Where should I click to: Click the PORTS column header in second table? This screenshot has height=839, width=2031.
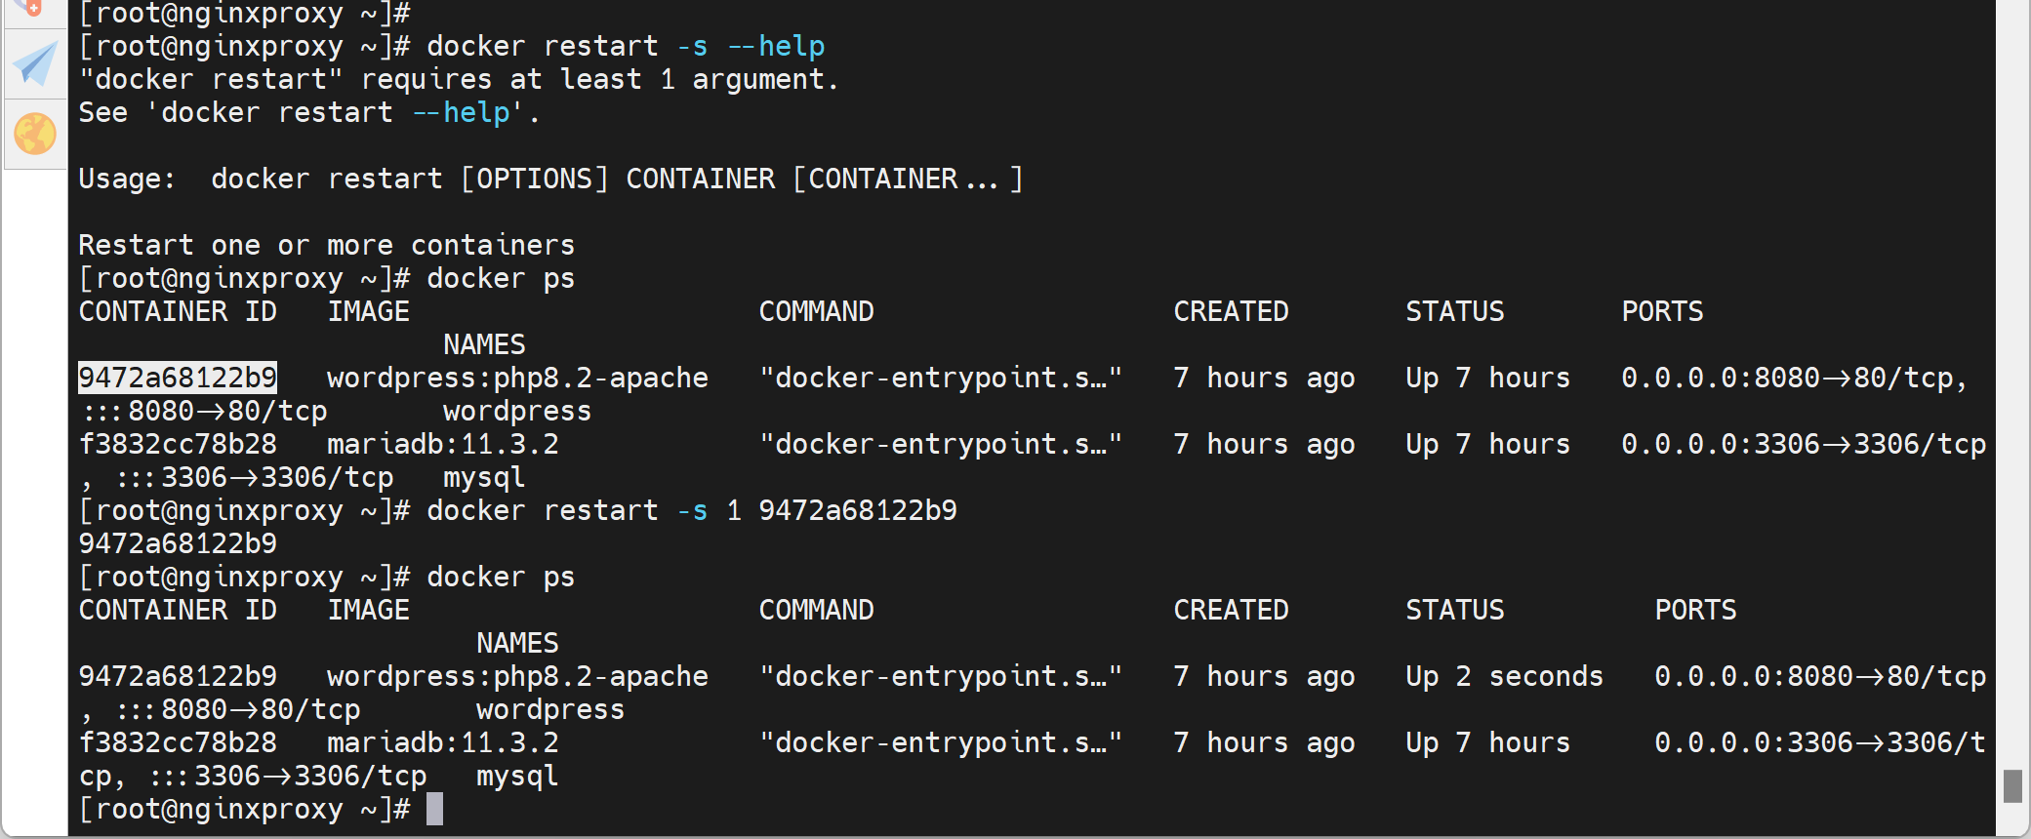pyautogui.click(x=1695, y=610)
